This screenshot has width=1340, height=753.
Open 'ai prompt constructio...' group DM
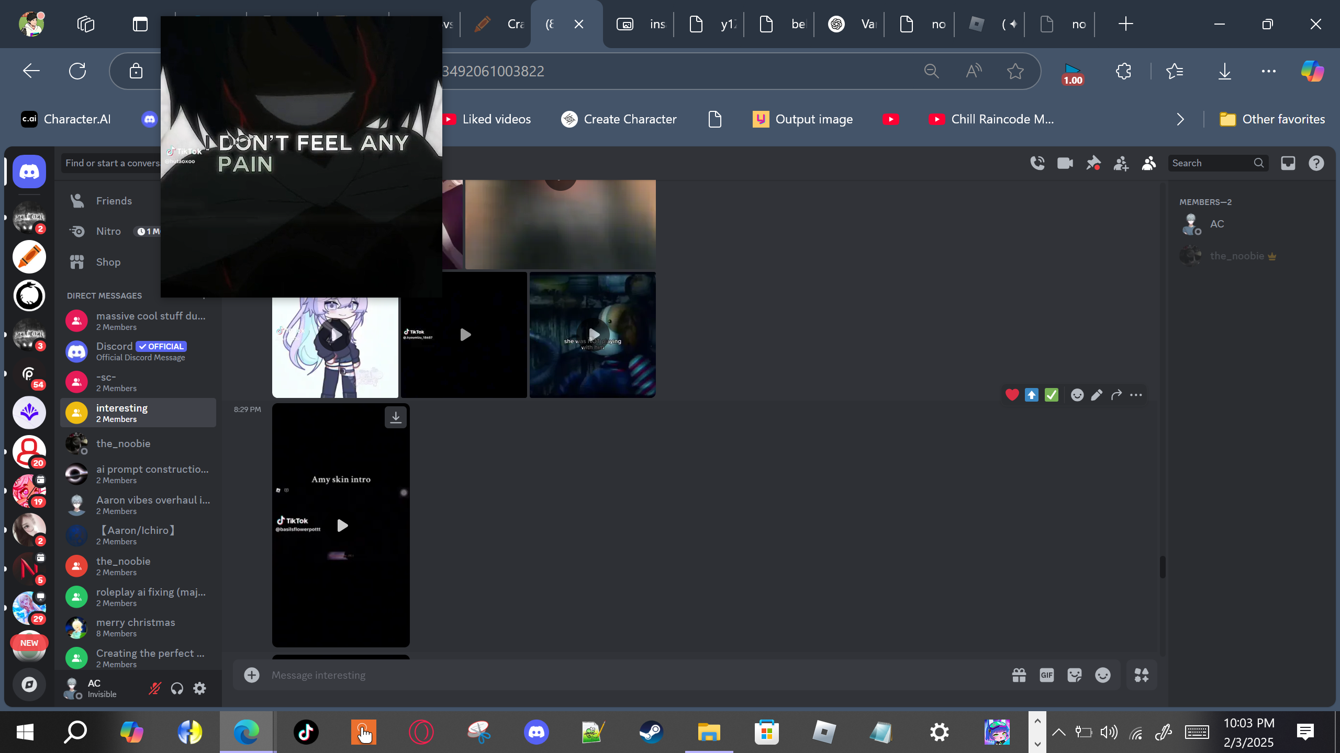coord(138,474)
